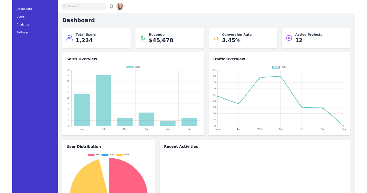Viewport: 367px width, 193px height.
Task: Open notifications via the bell icon
Action: [111, 6]
